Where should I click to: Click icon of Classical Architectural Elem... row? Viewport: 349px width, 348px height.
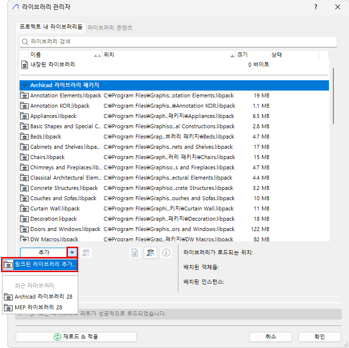(24, 178)
